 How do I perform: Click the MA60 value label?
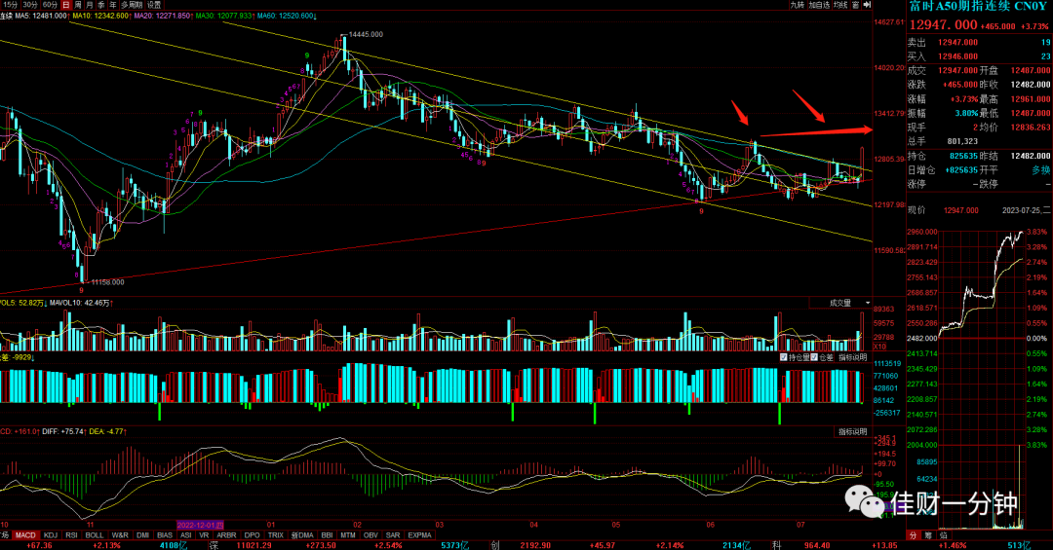coord(286,16)
